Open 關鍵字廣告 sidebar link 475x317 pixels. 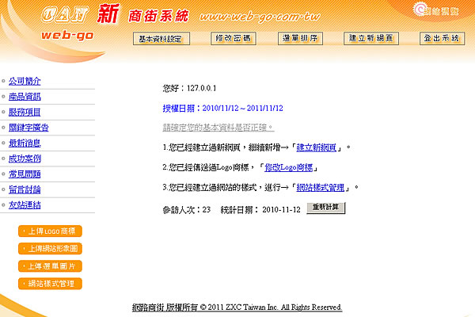28,128
